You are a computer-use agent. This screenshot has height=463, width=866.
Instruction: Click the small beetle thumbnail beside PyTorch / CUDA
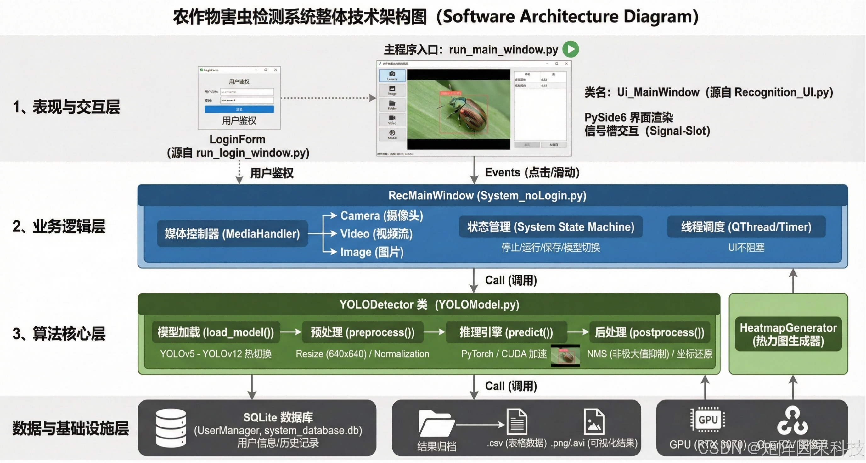(x=565, y=355)
